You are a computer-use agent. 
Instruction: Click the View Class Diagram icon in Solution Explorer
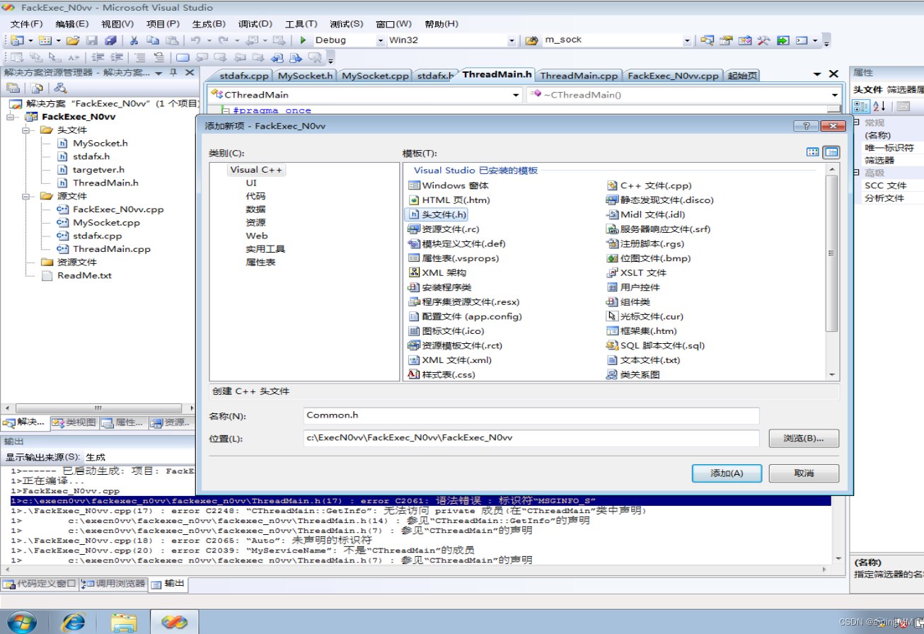61,88
